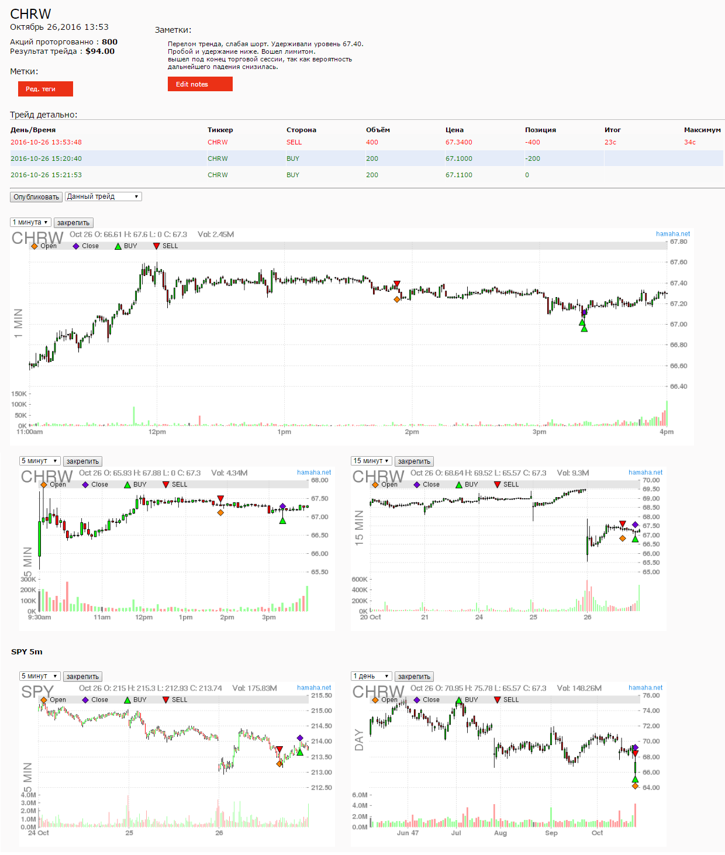The height and width of the screenshot is (855, 725).
Task: Click the "Цена" column header
Action: 455,130
